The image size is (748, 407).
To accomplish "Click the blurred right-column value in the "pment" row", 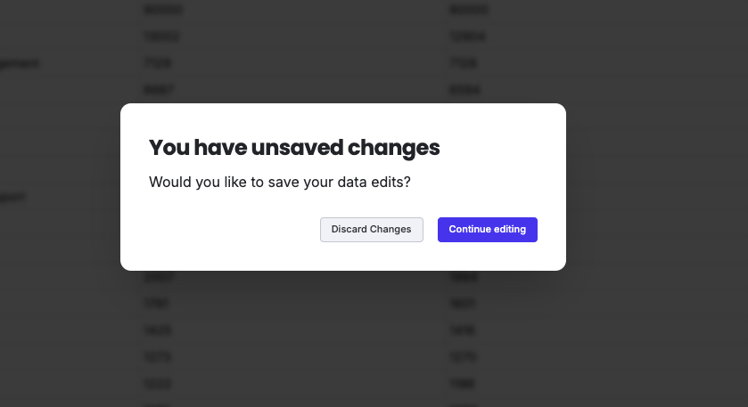I will tap(464, 63).
